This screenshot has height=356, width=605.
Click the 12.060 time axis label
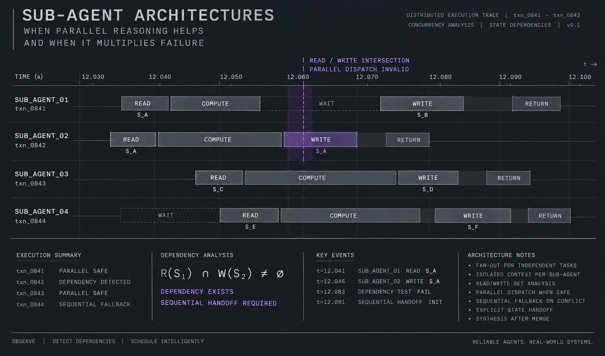click(x=298, y=77)
